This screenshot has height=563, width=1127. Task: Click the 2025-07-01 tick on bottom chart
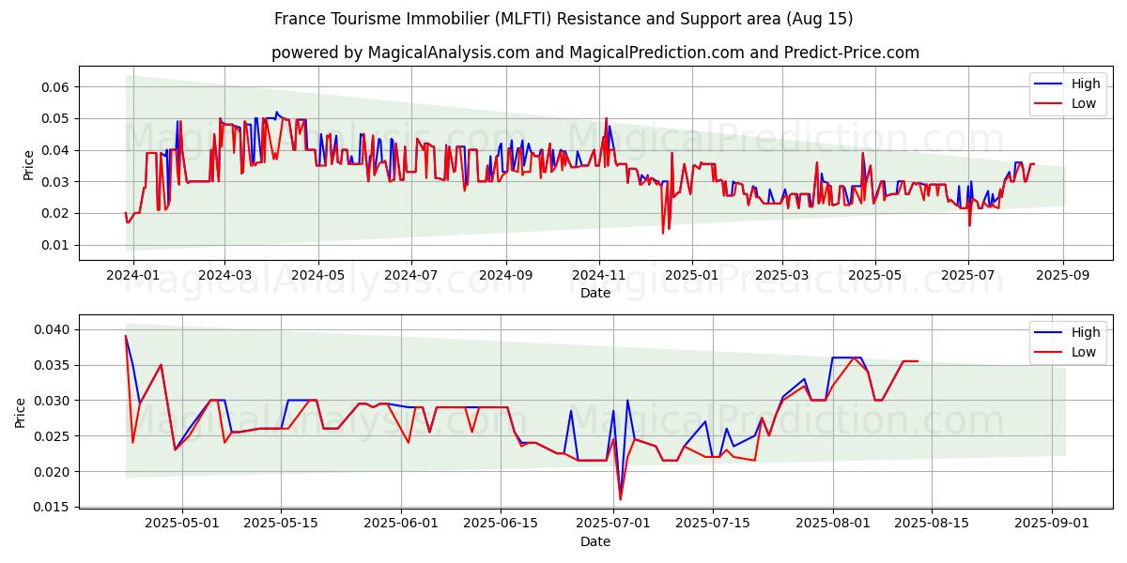click(613, 525)
